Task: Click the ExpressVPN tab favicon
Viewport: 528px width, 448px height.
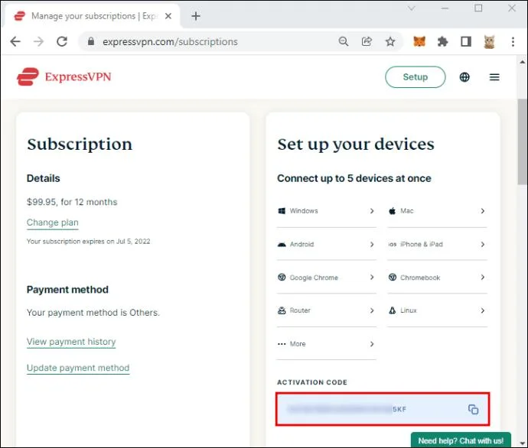Action: pyautogui.click(x=20, y=16)
